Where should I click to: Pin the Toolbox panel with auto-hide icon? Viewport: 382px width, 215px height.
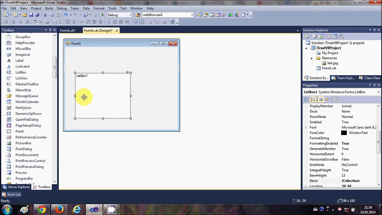pos(50,30)
